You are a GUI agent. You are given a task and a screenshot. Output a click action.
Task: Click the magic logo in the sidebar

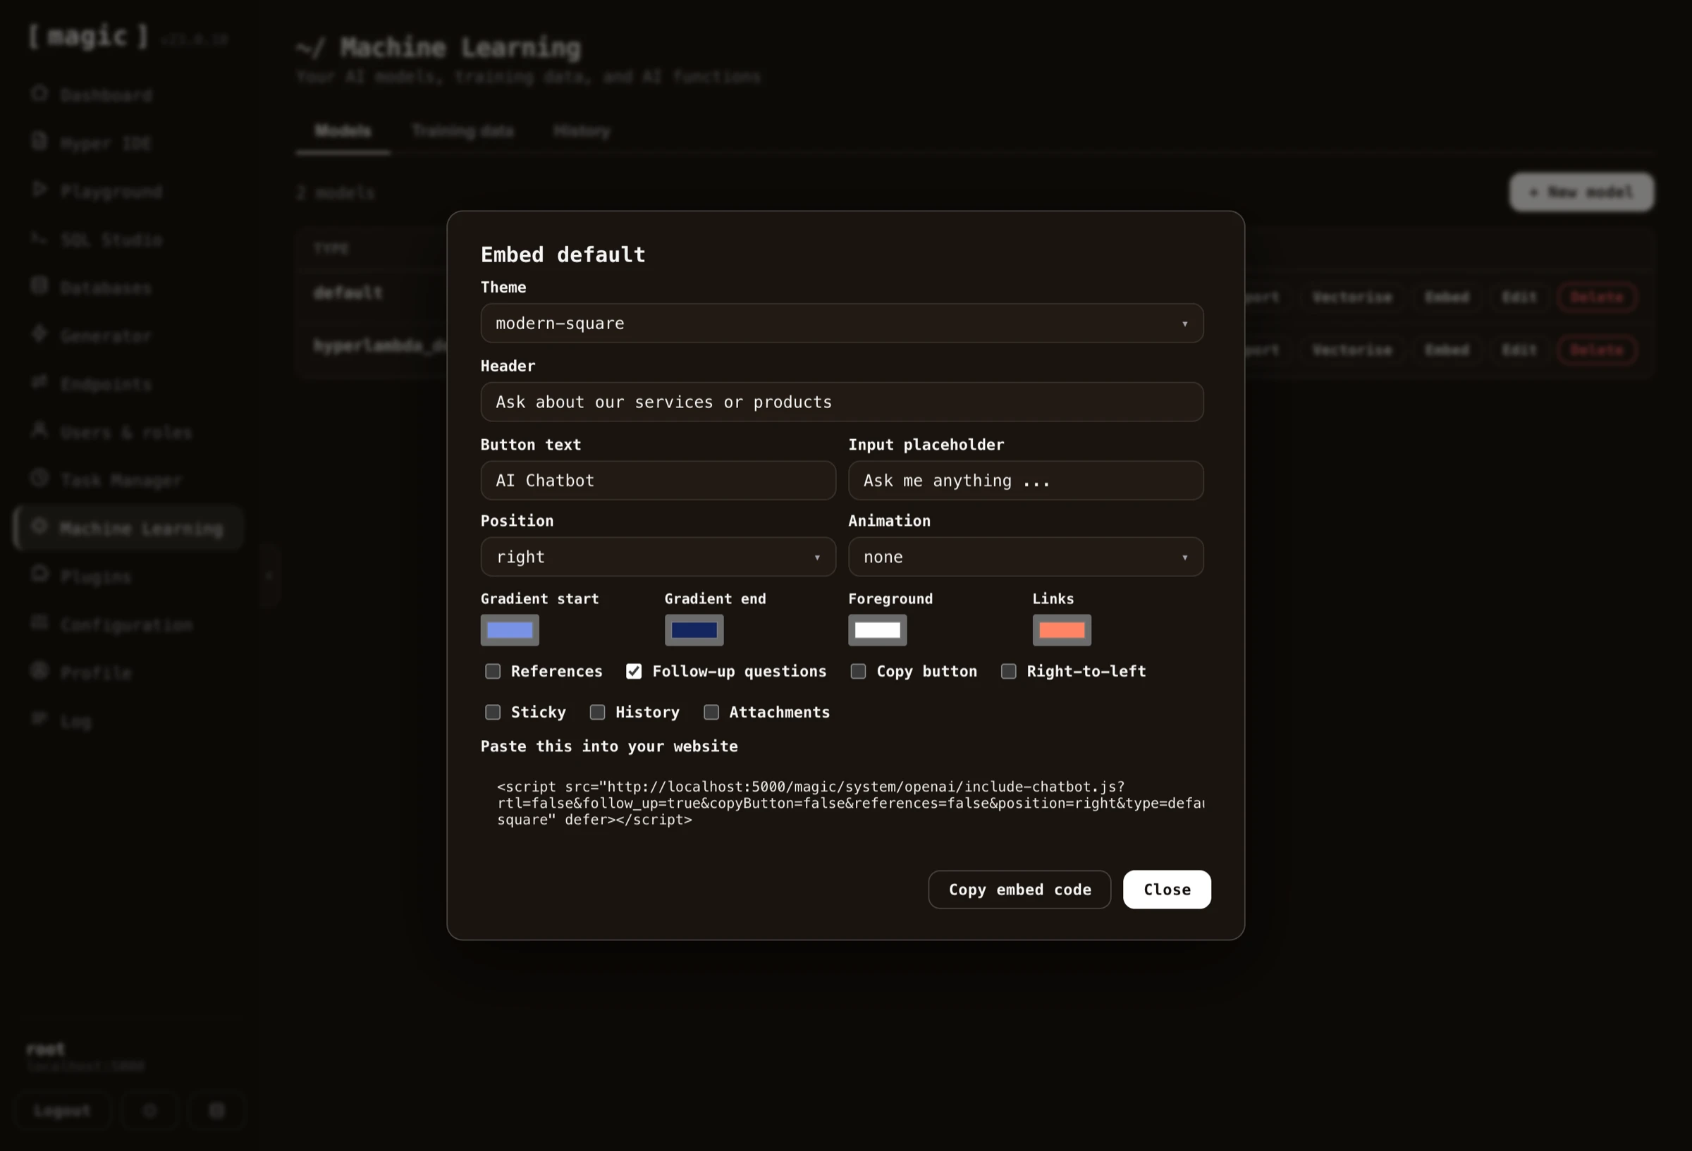click(x=88, y=37)
